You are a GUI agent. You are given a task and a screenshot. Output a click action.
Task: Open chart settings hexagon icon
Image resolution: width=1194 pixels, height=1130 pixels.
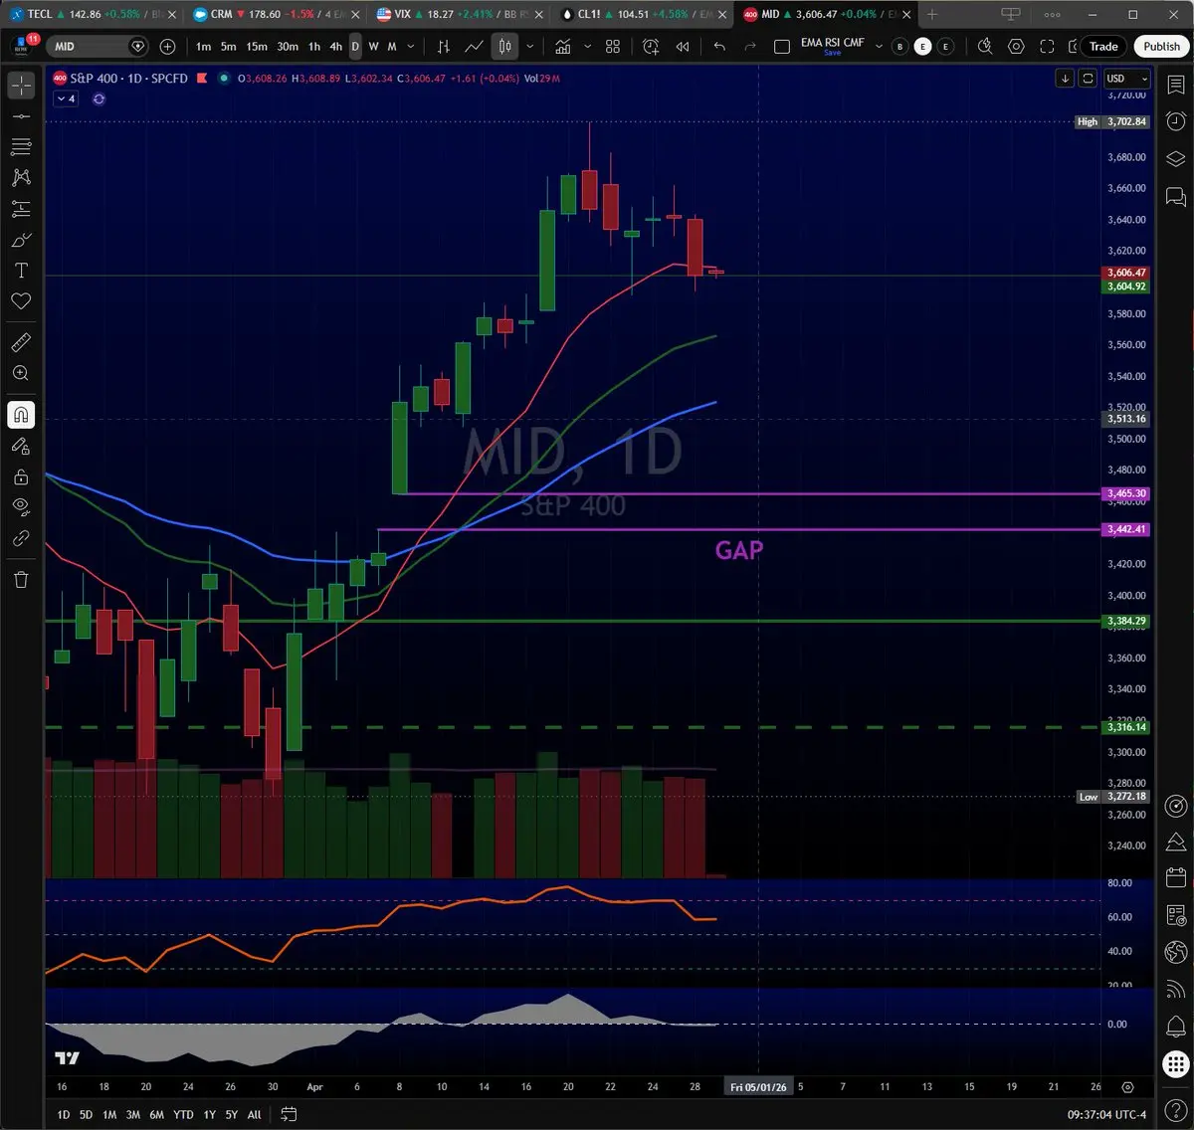(1016, 47)
